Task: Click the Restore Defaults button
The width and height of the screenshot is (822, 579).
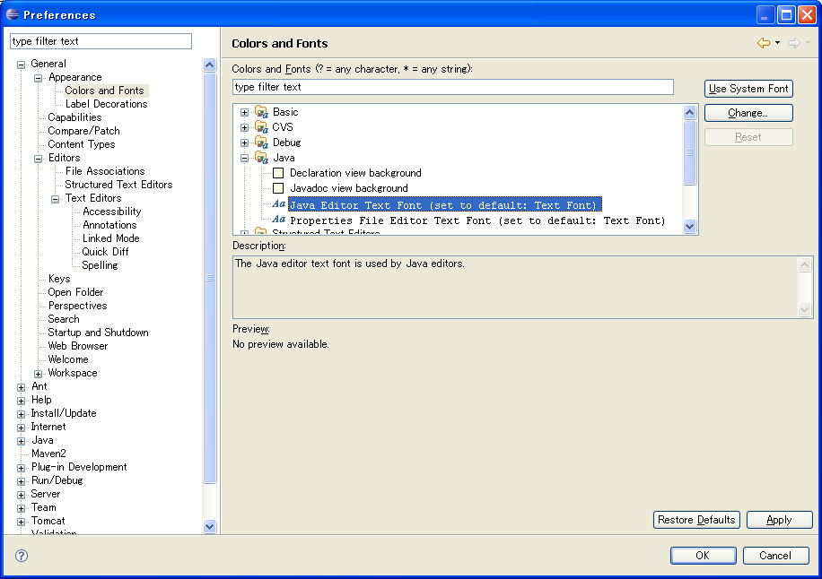Action: coord(696,520)
